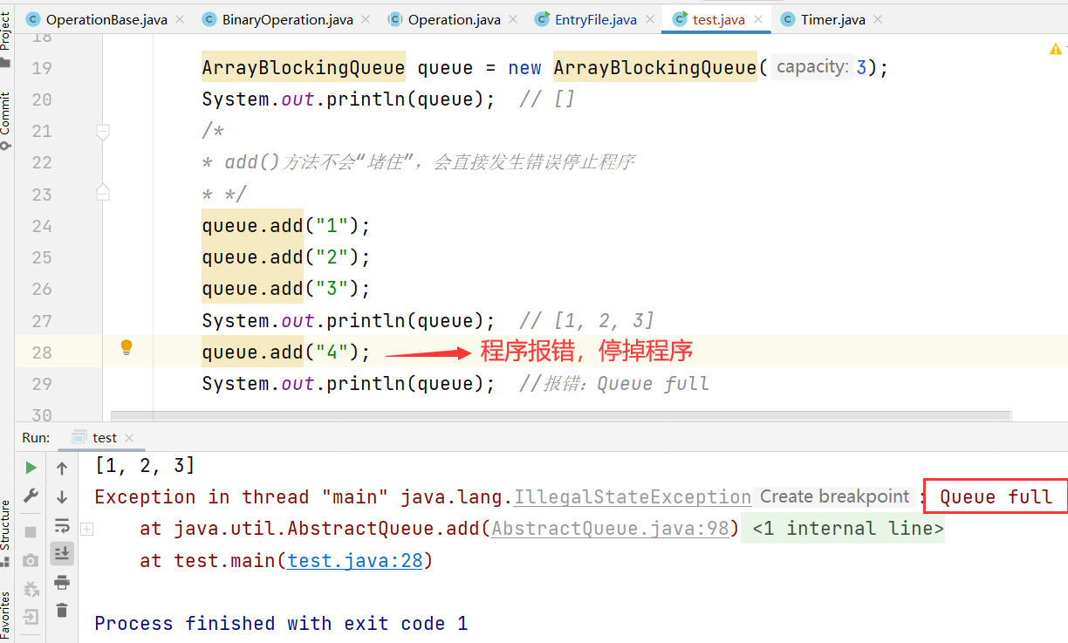Image resolution: width=1068 pixels, height=643 pixels.
Task: Close the Operation.java tab
Action: [x=514, y=19]
